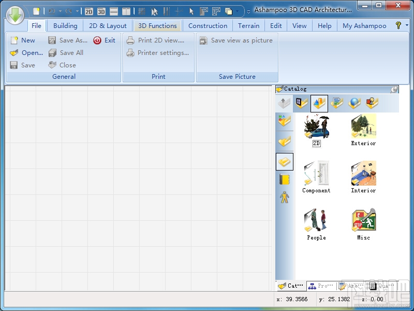This screenshot has width=414, height=311.
Task: Open the help question mark icon
Action: tap(398, 25)
